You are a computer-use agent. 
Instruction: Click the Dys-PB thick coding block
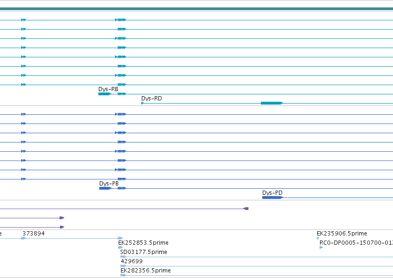click(105, 188)
